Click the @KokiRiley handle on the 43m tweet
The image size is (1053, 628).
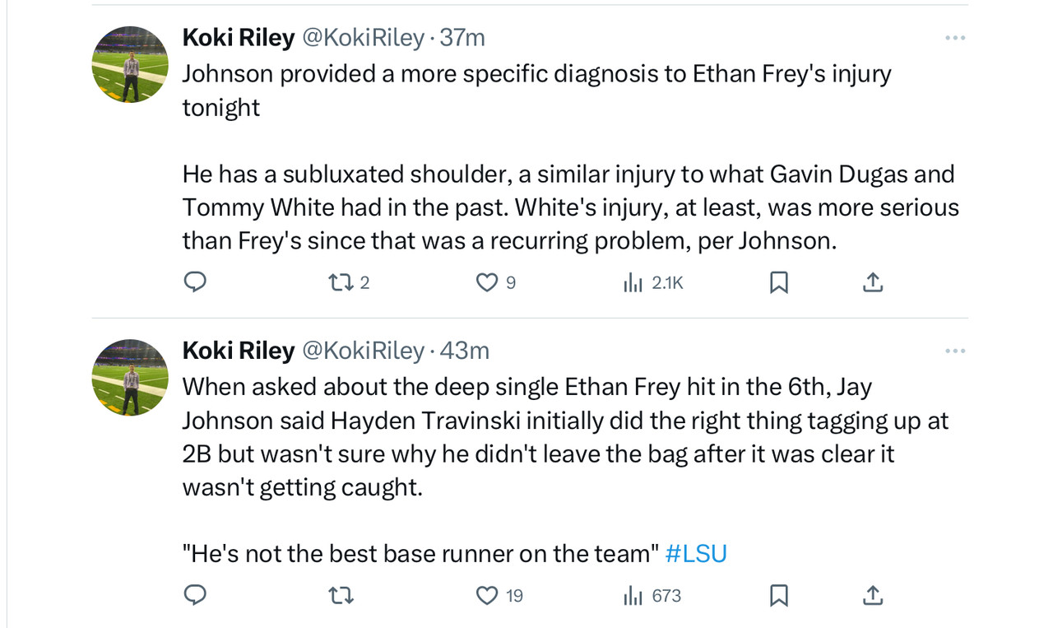click(364, 351)
